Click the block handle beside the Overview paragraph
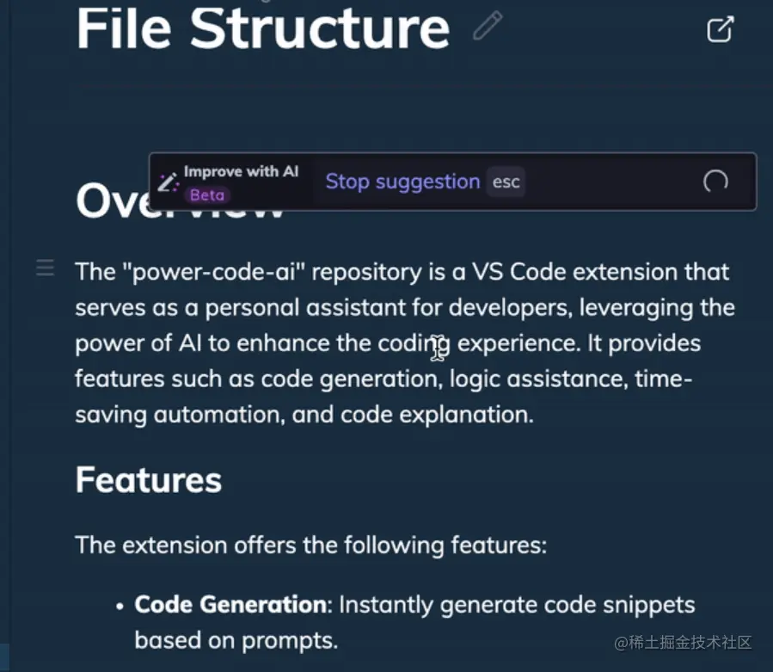This screenshot has width=773, height=672. (x=45, y=268)
